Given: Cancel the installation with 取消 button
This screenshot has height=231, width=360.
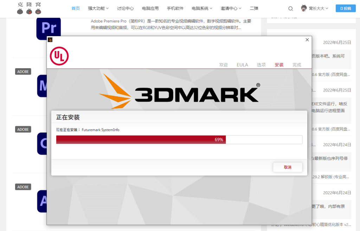Looking at the screenshot, I should tap(288, 167).
